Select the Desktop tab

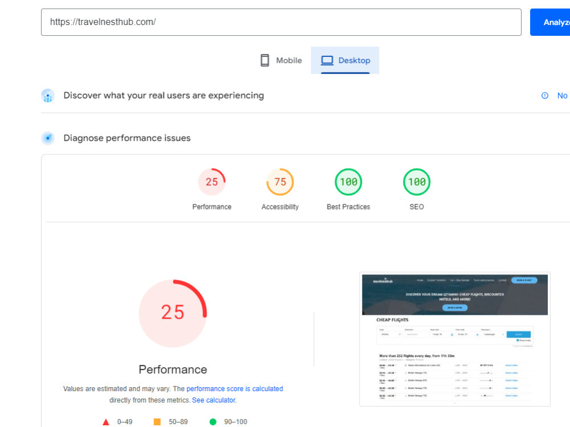click(345, 60)
